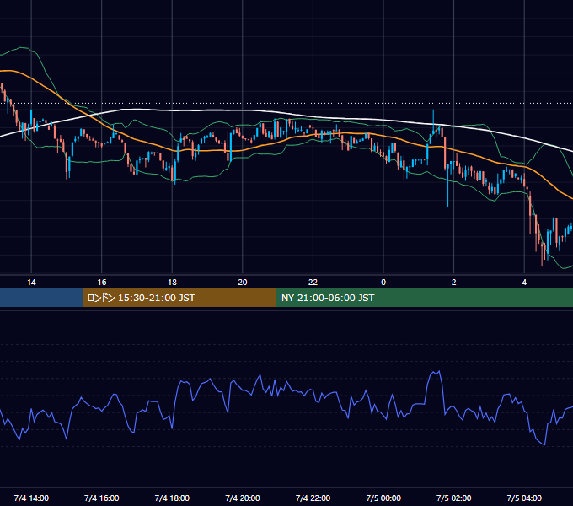Click the 4 hour label on price chart axis
This screenshot has width=573, height=506.
click(x=524, y=283)
